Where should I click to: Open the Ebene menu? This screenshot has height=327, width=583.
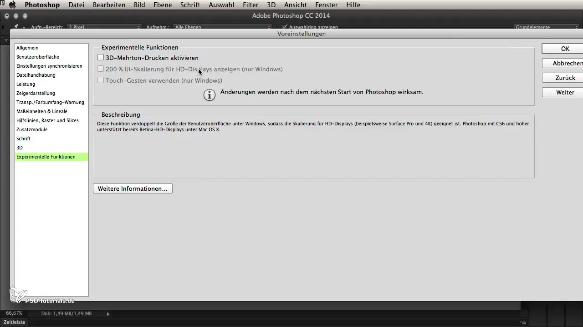[x=163, y=5]
